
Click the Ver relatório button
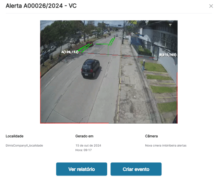pyautogui.click(x=82, y=169)
